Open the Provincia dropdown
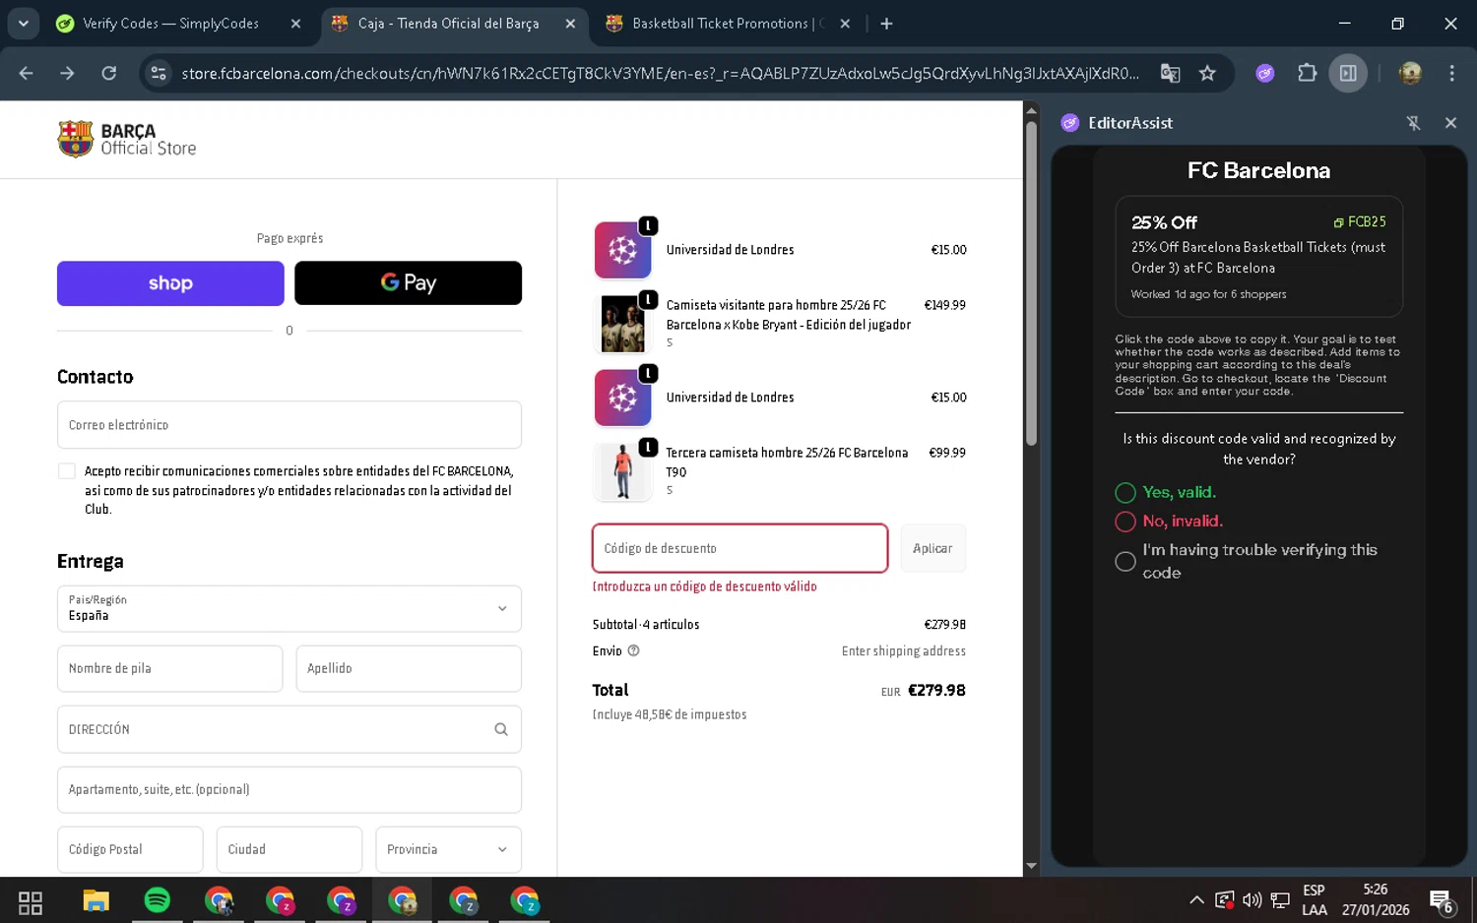Screen dimensions: 1477x923 (448, 849)
